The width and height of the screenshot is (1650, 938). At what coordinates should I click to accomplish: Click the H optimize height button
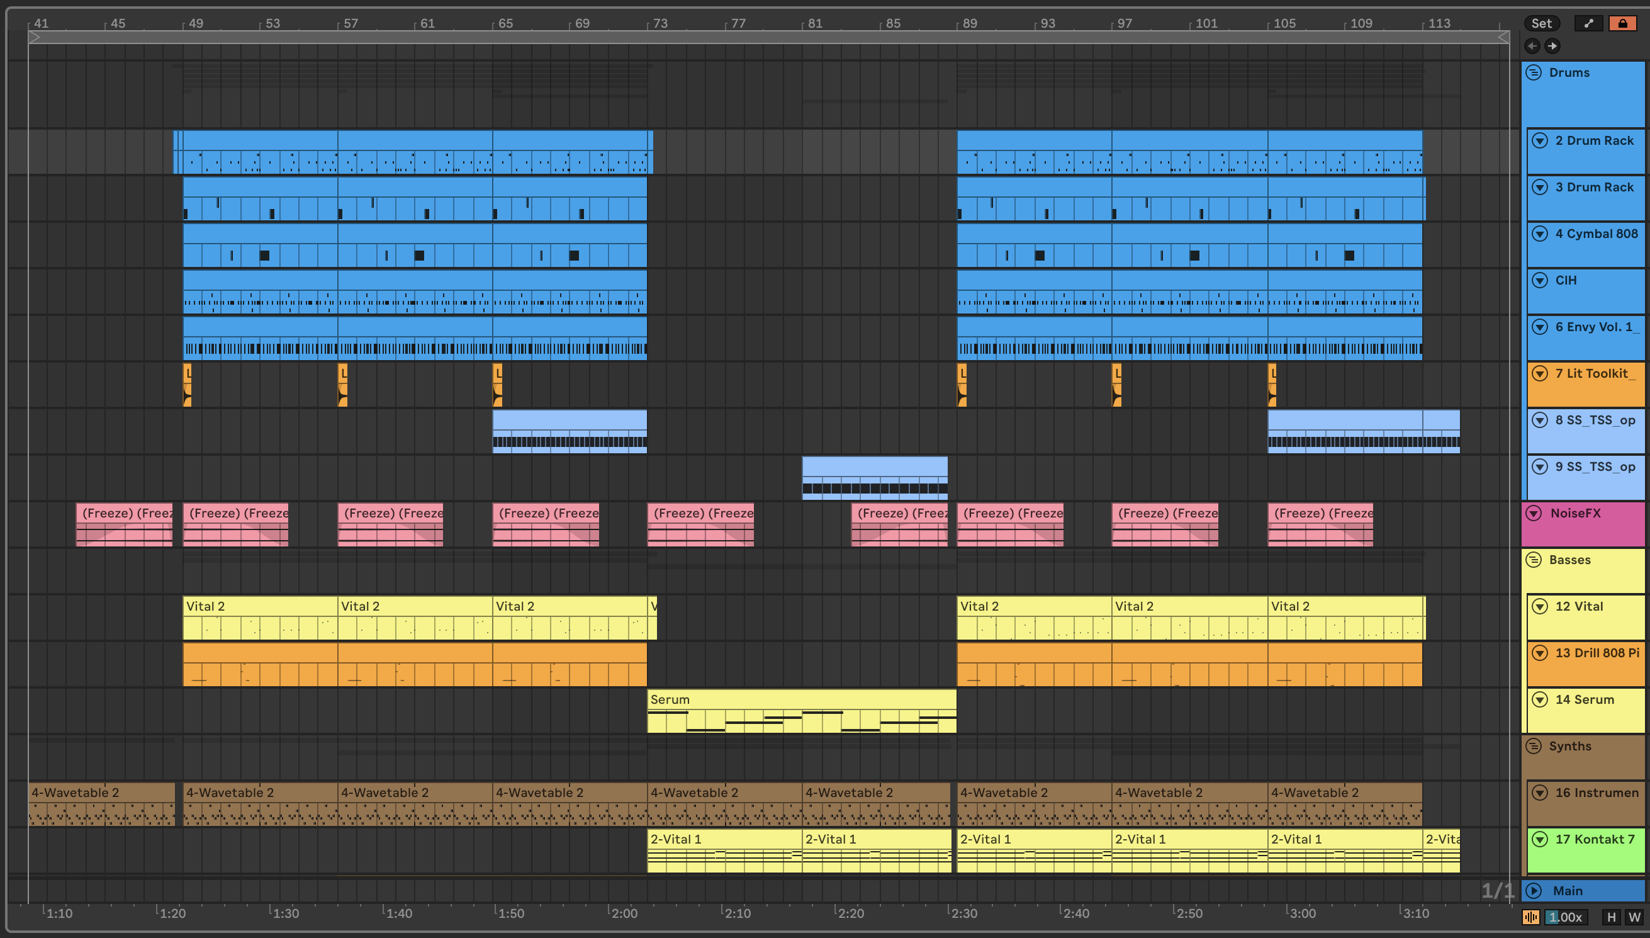coord(1612,917)
